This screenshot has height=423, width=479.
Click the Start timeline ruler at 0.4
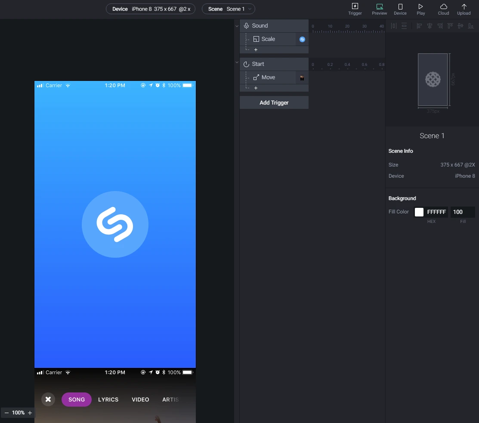tap(347, 65)
